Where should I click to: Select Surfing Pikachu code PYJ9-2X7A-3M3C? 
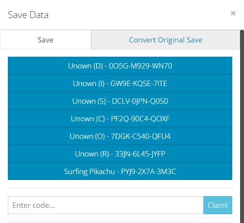tap(120, 171)
